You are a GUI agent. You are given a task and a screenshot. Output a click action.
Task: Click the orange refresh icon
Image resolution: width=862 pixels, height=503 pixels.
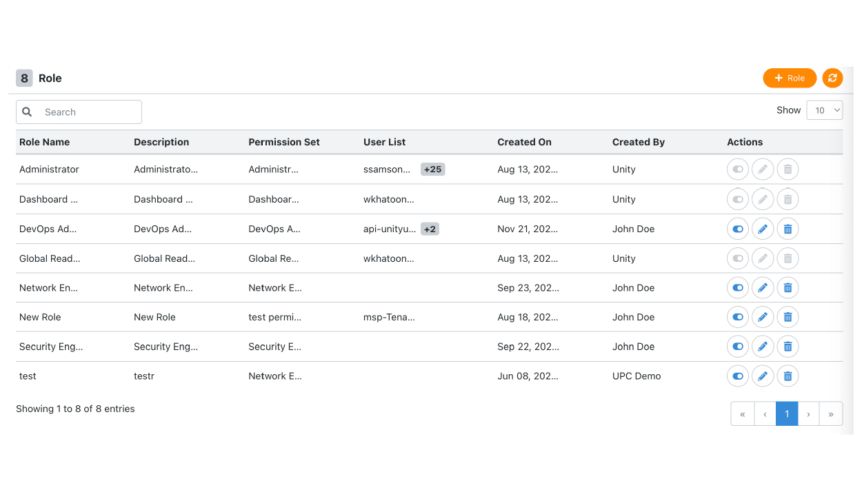click(x=832, y=78)
